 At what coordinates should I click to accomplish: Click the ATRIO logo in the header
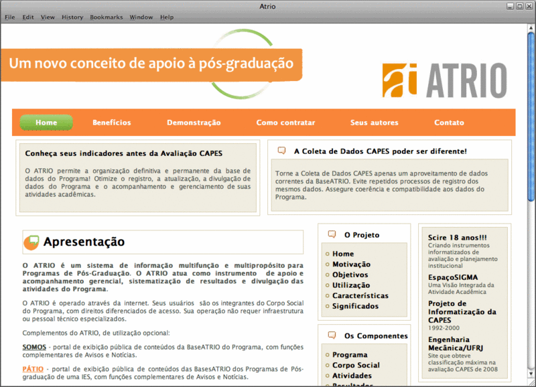444,80
